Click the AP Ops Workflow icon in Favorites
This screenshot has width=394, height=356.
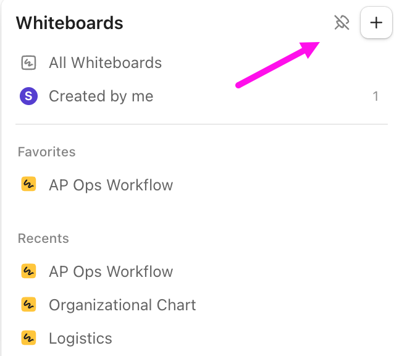[28, 185]
